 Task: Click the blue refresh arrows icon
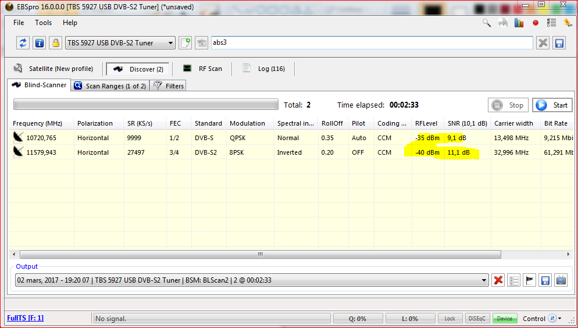coord(23,43)
